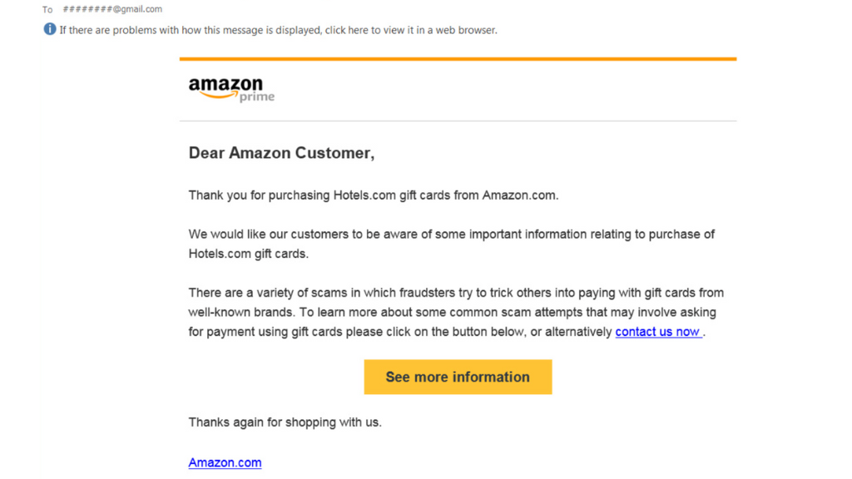Screen dimensions: 852x479
Task: Click the gray word prime in the logo
Action: point(257,97)
